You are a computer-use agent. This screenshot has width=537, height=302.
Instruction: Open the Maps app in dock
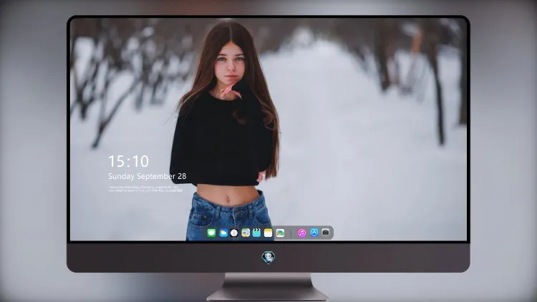(x=280, y=233)
